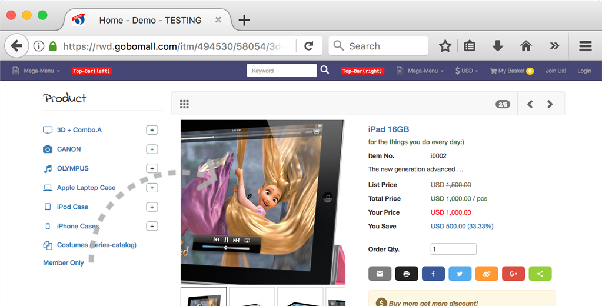Share the product by email icon
Image resolution: width=602 pixels, height=306 pixels.
[380, 274]
